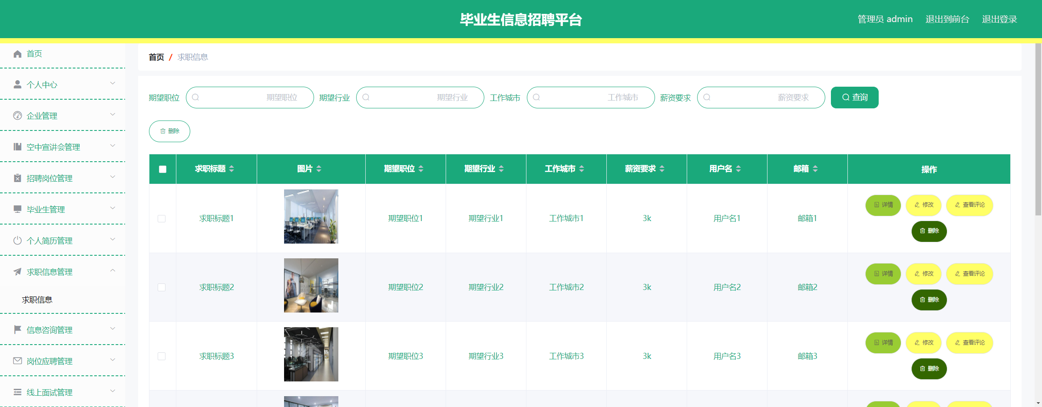The image size is (1042, 407).
Task: Select the 毕业生管理 monitor icon
Action: [17, 209]
